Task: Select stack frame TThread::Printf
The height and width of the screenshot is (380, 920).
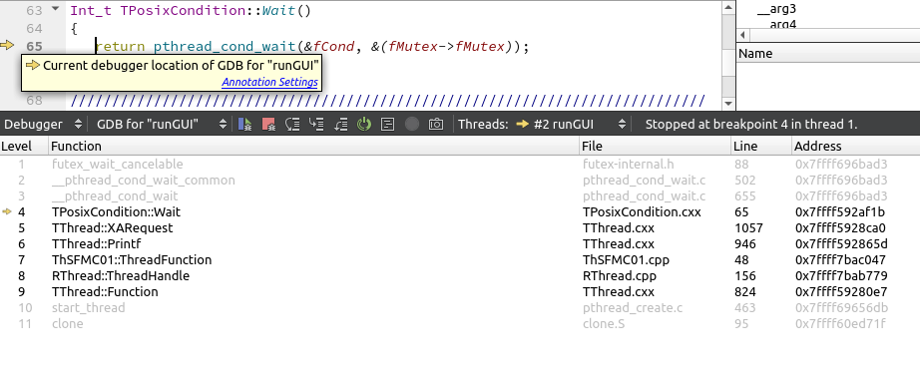Action: [96, 244]
